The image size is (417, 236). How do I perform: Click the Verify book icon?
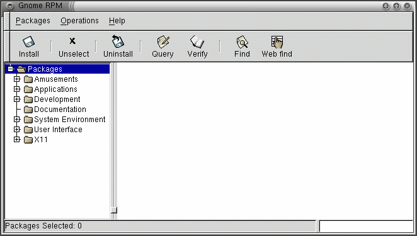[197, 42]
